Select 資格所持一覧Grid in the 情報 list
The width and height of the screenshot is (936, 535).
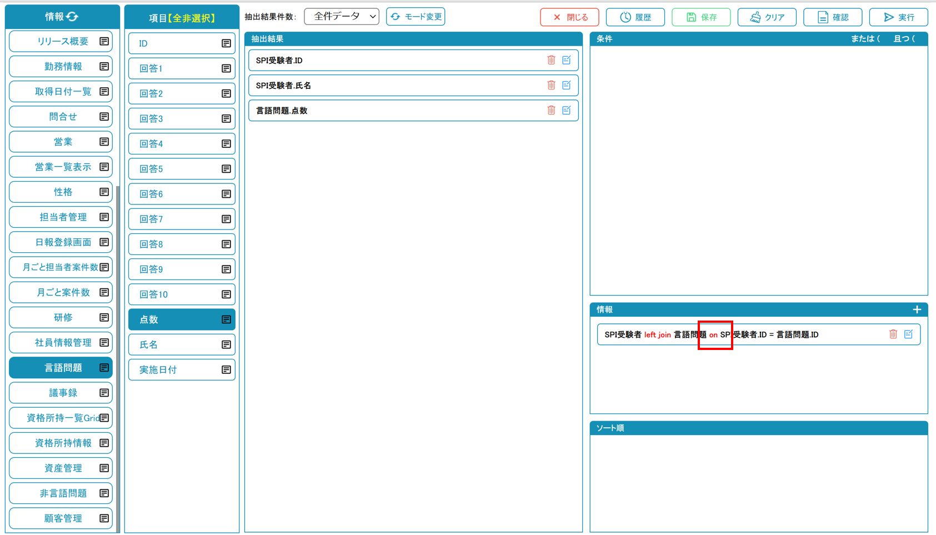coord(61,418)
